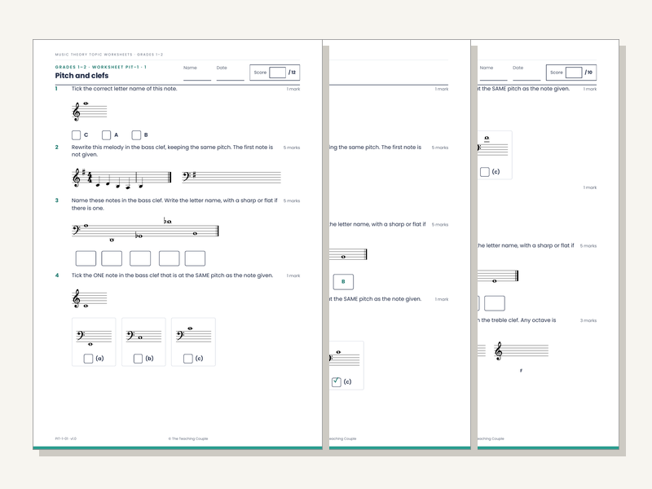The height and width of the screenshot is (489, 652).
Task: Tick the B checkbox under question 1
Action: [x=136, y=135]
